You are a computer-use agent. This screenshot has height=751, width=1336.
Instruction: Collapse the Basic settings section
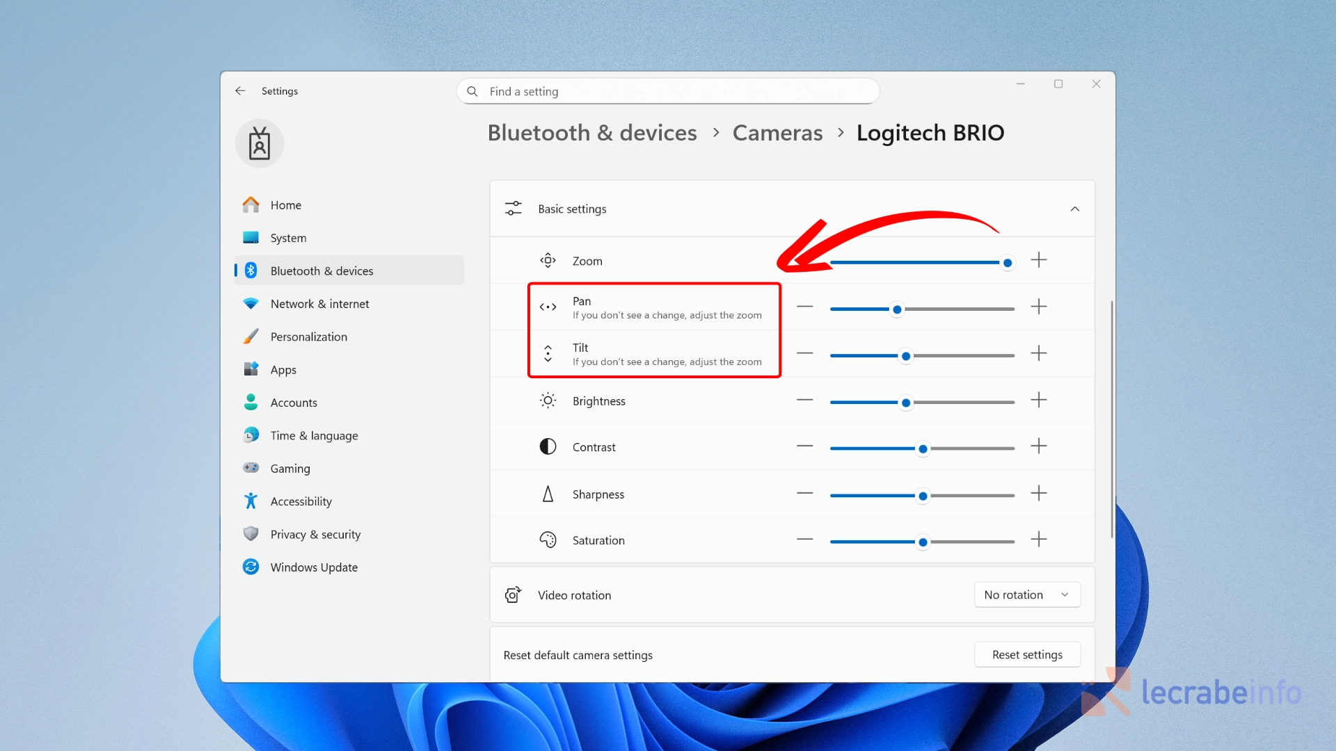pos(1074,209)
